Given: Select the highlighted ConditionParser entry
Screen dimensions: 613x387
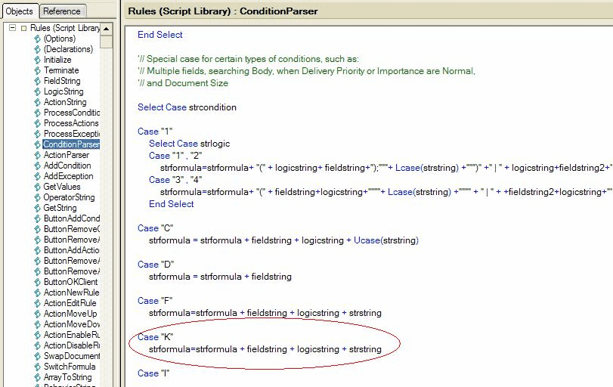Looking at the screenshot, I should point(71,144).
